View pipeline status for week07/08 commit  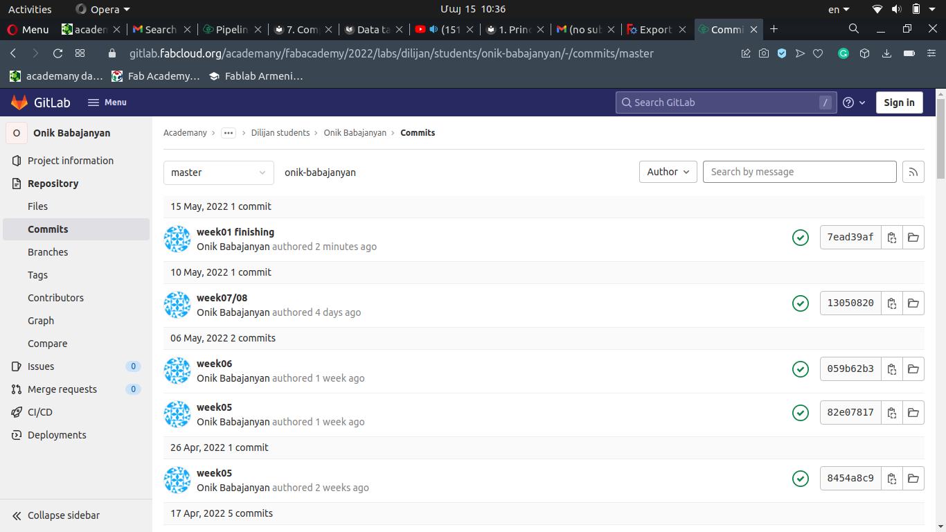(x=801, y=303)
